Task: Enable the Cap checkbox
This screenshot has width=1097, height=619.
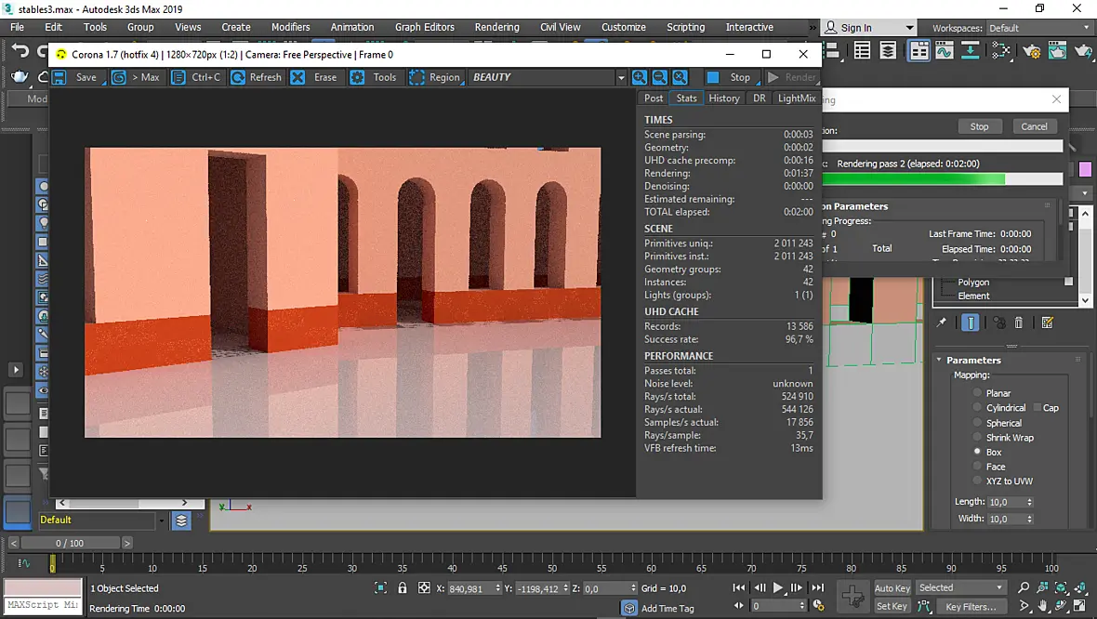Action: click(1037, 408)
